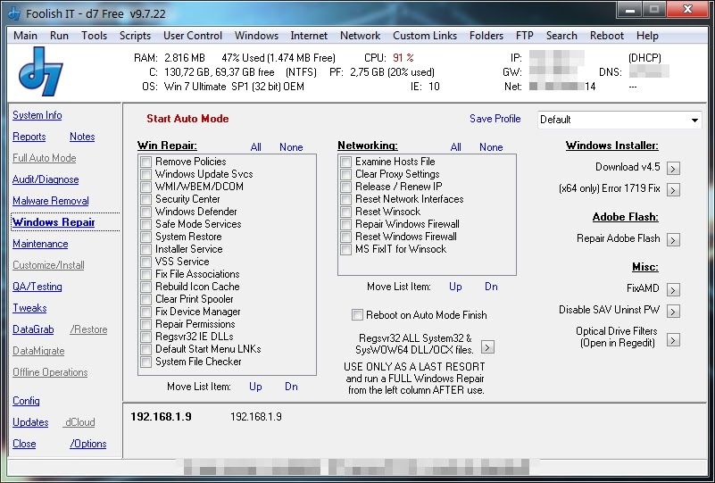Tick the WMI/WBEM/DCOM checkbox
715x483 pixels.
pos(145,187)
